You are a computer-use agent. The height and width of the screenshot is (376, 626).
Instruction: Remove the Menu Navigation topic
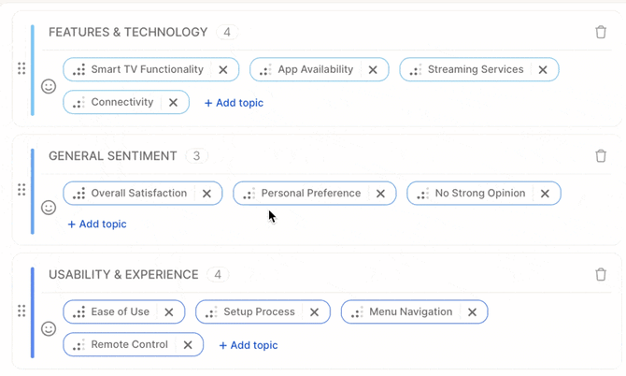(x=472, y=312)
